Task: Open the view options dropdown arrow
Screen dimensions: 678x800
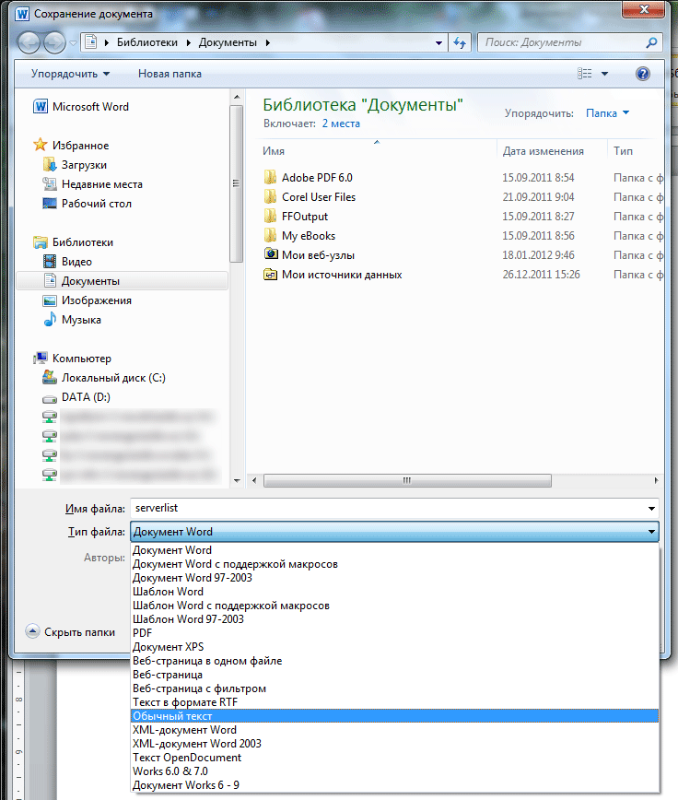Action: click(x=604, y=74)
